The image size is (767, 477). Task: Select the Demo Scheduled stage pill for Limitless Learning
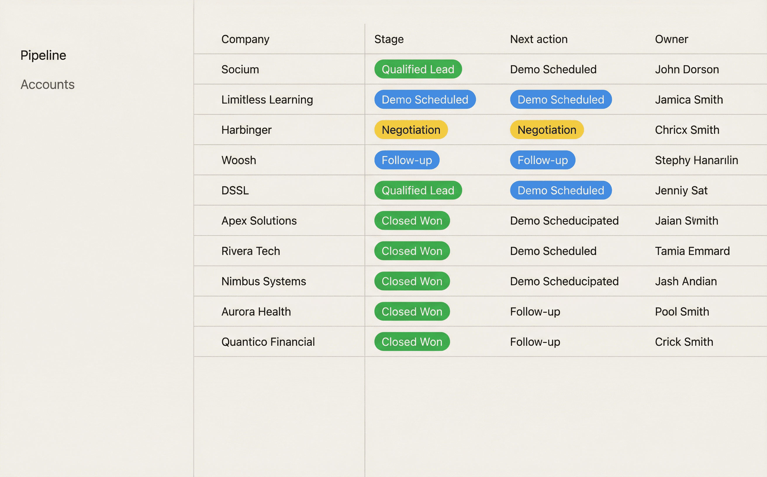425,99
